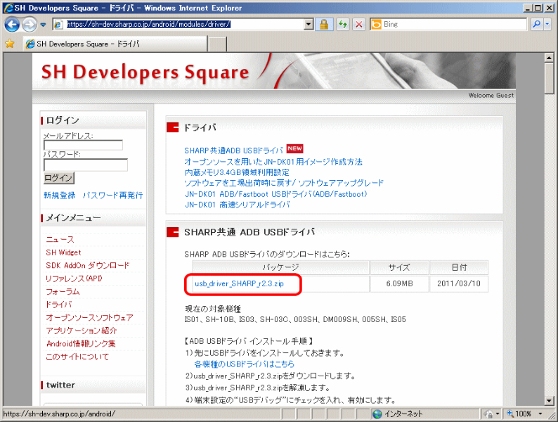Click the search magnifier button
Image resolution: width=558 pixels, height=422 pixels.
pyautogui.click(x=537, y=24)
